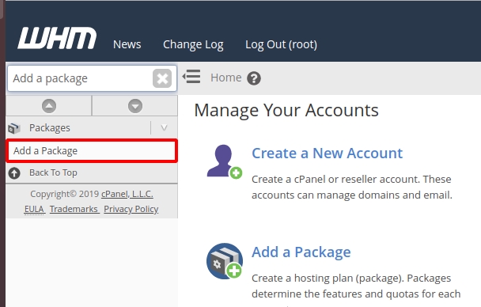Open the Add a Package heading link
Screen dimensions: 481x307
click(301, 252)
